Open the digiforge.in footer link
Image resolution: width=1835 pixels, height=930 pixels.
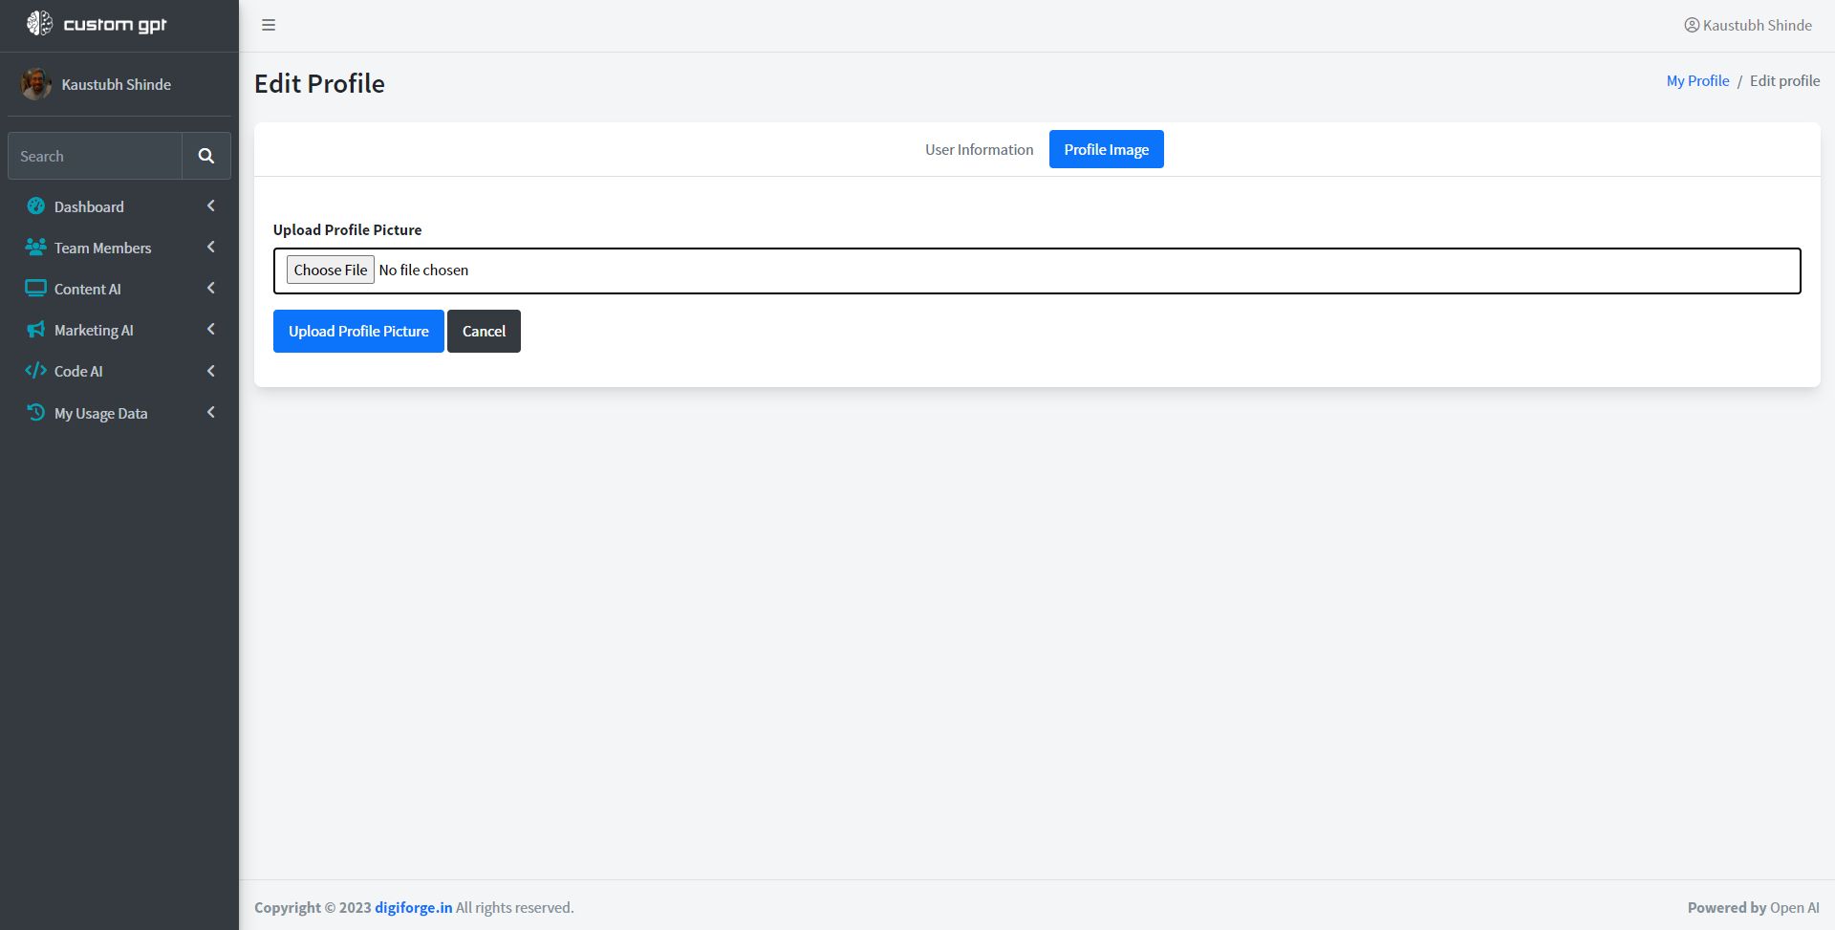(413, 907)
